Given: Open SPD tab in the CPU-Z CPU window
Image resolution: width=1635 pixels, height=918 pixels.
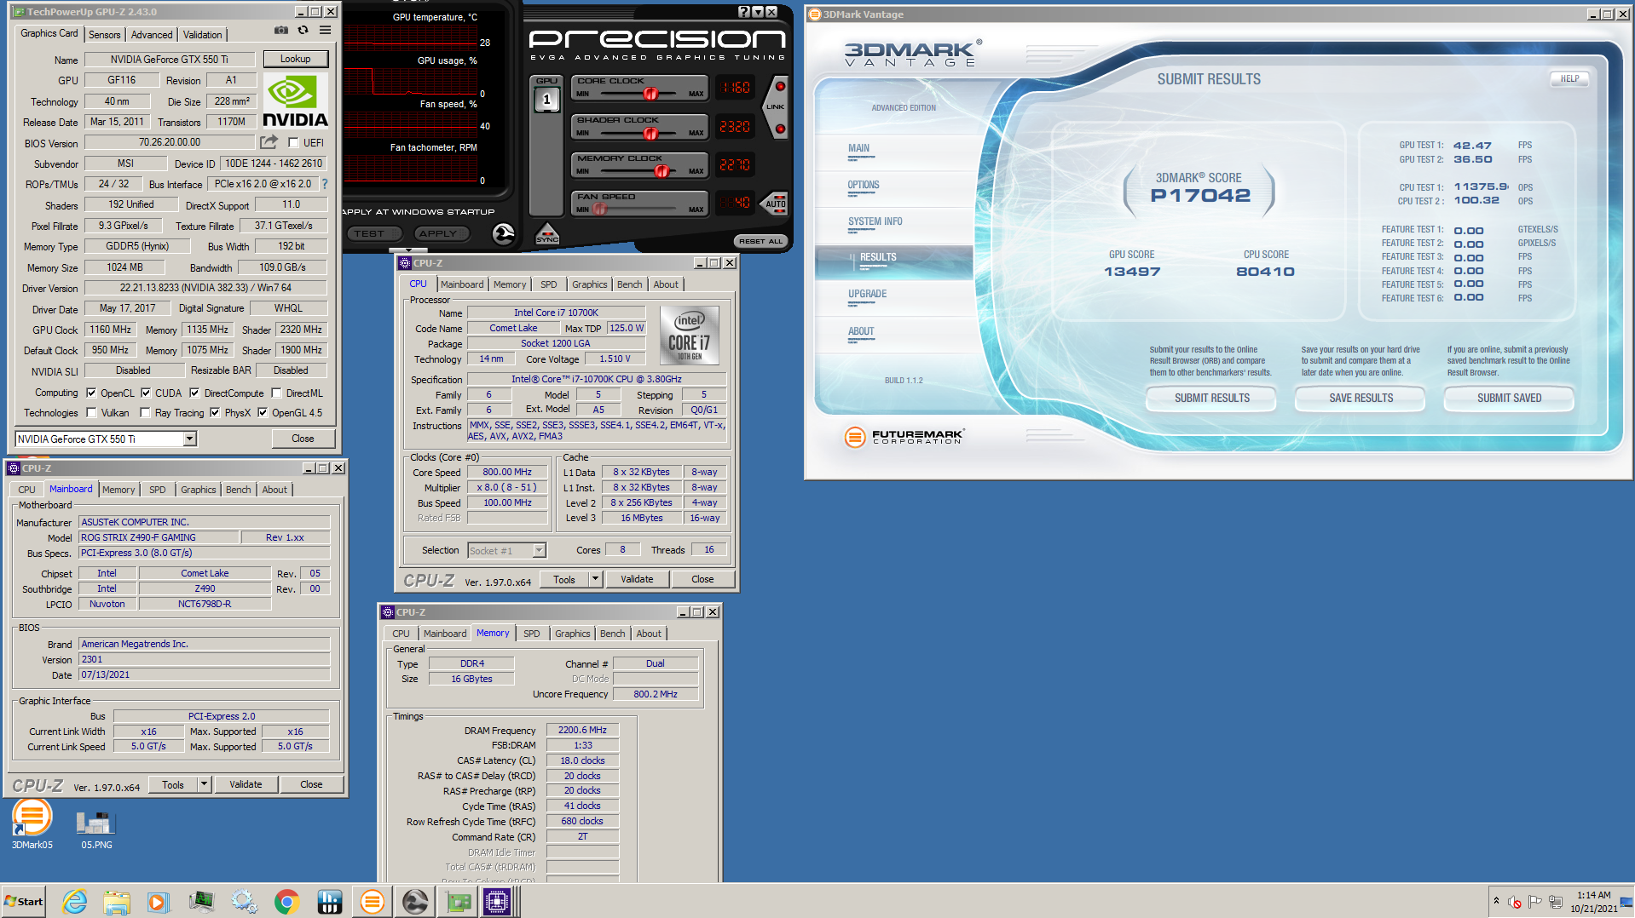Looking at the screenshot, I should (549, 284).
